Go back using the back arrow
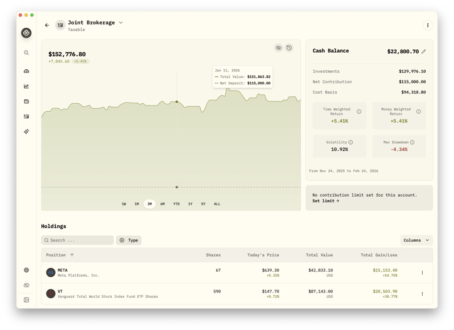This screenshot has width=454, height=330. point(47,24)
